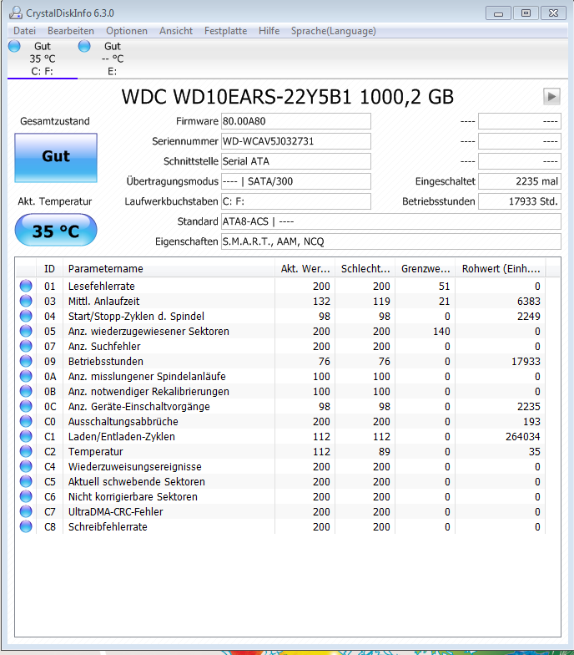
Task: Click status orb for misslungener Spindelanläufe row
Action: coord(26,376)
